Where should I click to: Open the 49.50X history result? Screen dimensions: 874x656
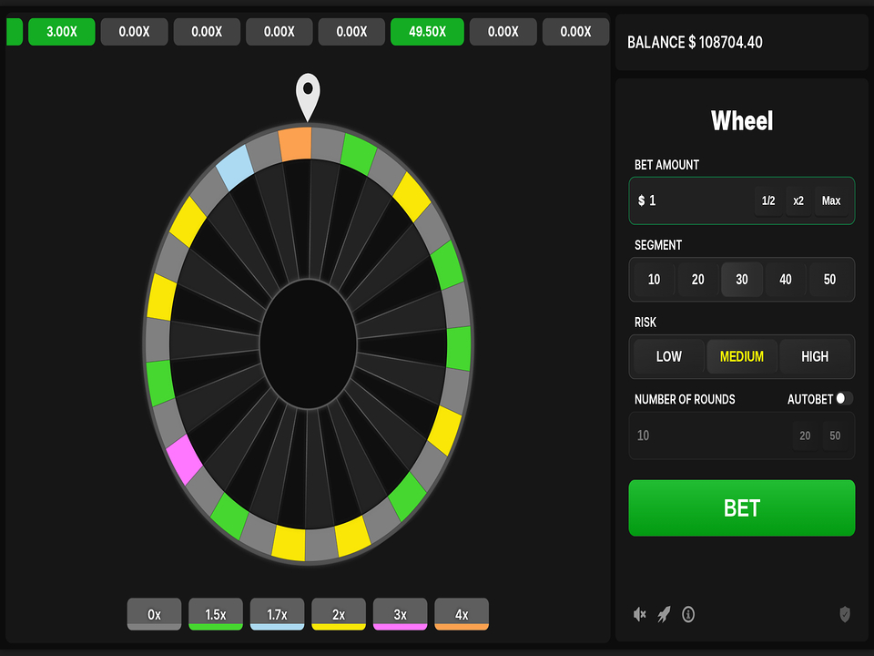[427, 32]
